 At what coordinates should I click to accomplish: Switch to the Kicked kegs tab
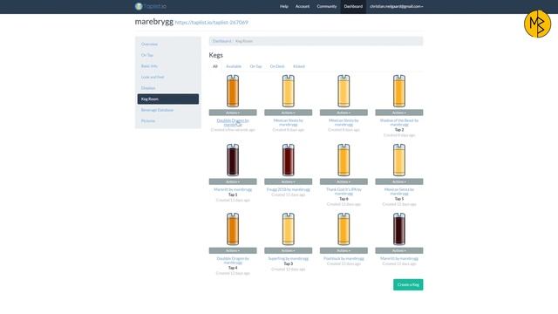[x=299, y=66]
